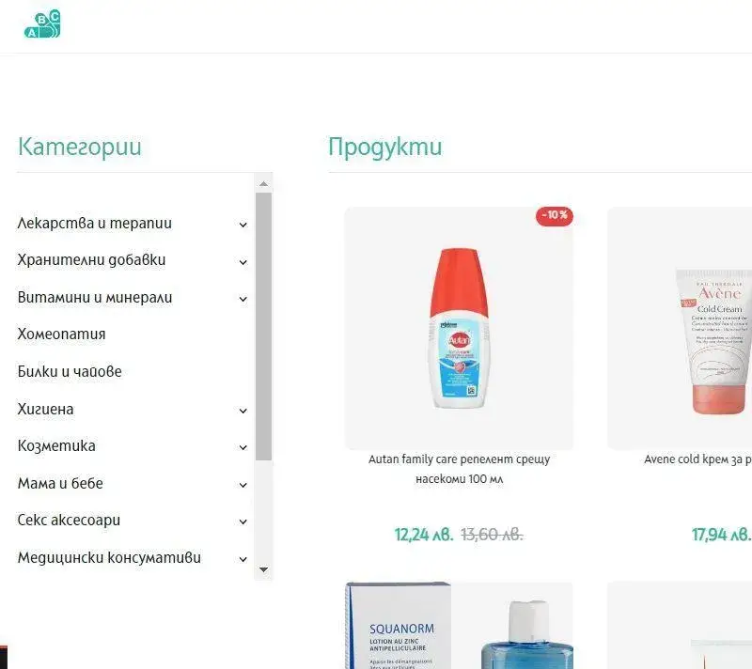The image size is (752, 669).
Task: Expand Медицински консумативи chevron
Action: pyautogui.click(x=243, y=559)
